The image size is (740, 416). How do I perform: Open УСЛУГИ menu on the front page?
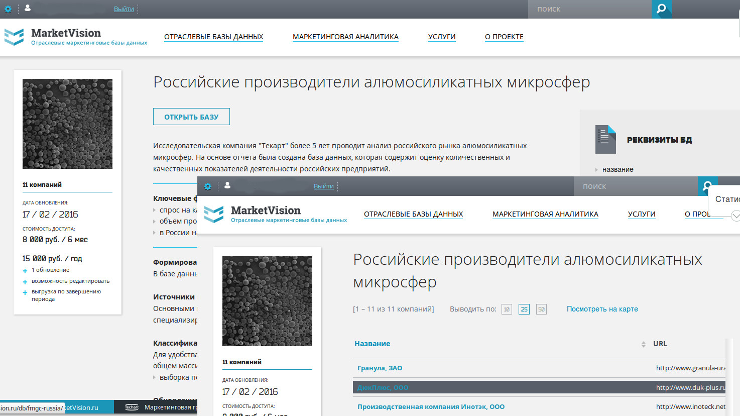pyautogui.click(x=642, y=214)
